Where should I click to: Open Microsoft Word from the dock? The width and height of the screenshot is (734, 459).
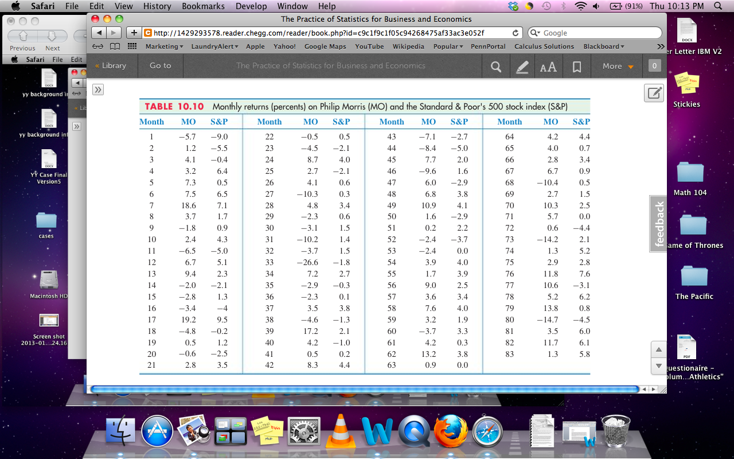(377, 431)
